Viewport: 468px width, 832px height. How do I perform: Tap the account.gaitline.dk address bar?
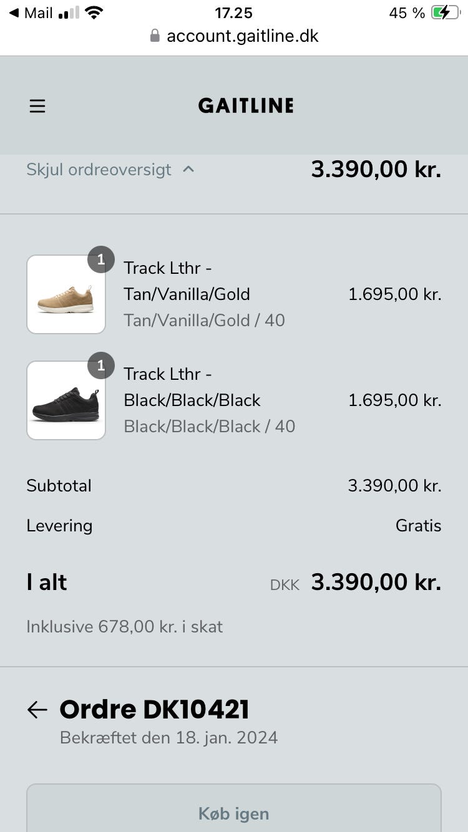pyautogui.click(x=242, y=36)
